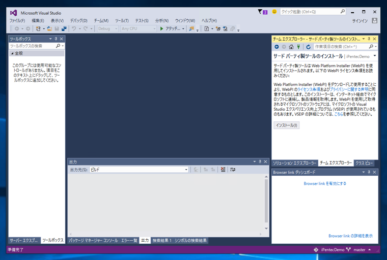Click the こちら link for VSEIP details

point(339,114)
